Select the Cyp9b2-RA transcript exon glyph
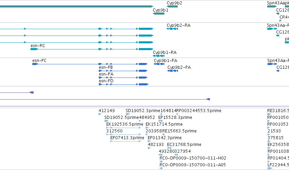 [172, 29]
